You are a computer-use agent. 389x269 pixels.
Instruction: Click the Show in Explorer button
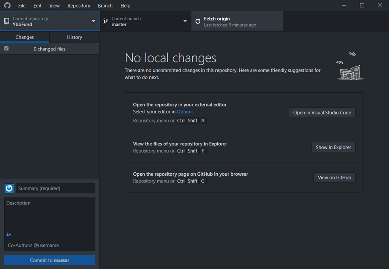tap(333, 147)
